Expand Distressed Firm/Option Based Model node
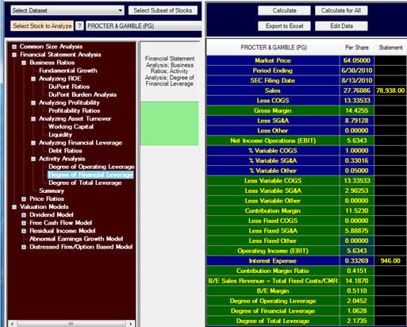This screenshot has height=327, width=407. 24,247
